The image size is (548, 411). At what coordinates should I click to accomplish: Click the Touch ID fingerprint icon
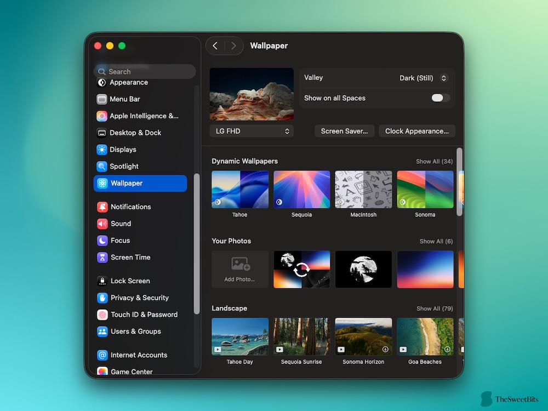102,315
